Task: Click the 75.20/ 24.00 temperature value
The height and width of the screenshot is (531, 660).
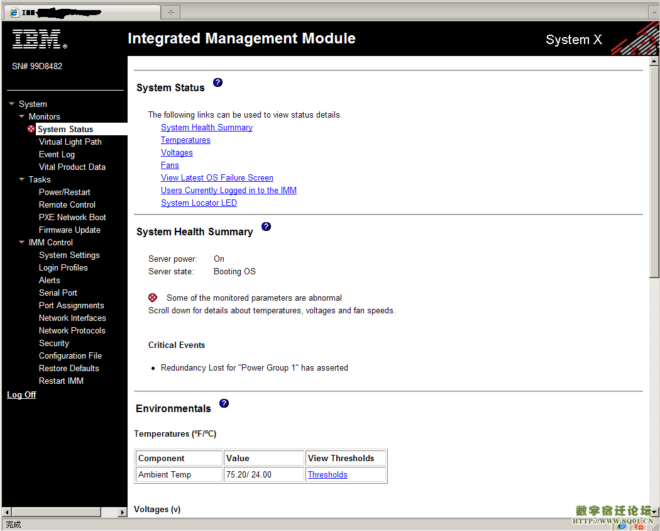Action: click(249, 474)
